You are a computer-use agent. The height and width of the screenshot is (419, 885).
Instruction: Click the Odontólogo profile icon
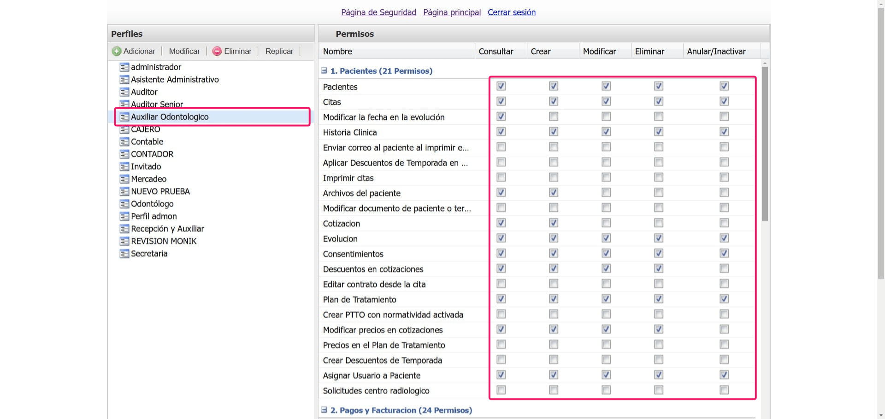coord(124,204)
